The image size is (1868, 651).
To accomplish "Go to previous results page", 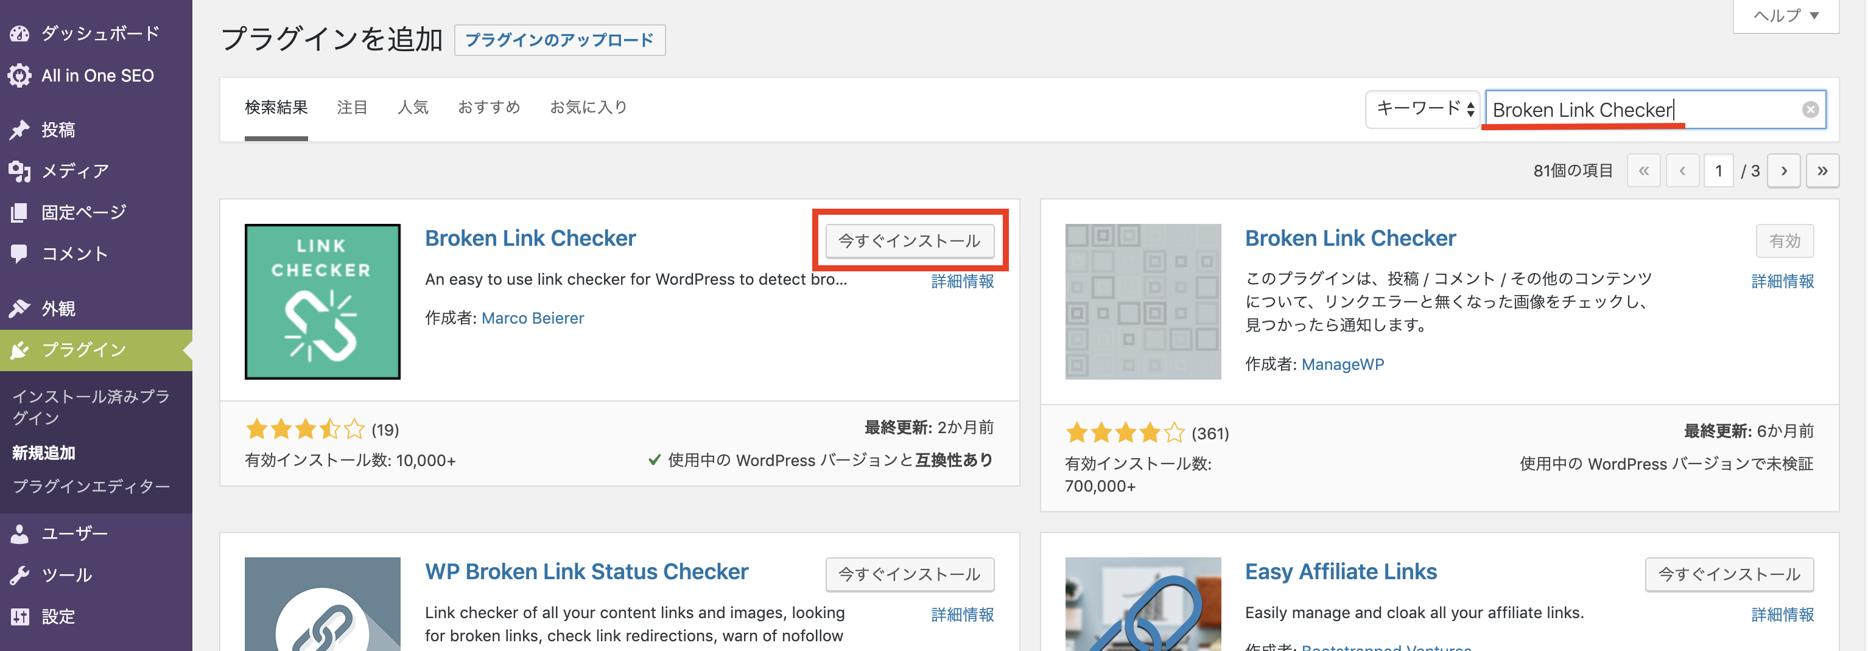I will point(1682,171).
